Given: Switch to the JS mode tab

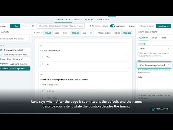Looking at the screenshot, I should [x=91, y=33].
